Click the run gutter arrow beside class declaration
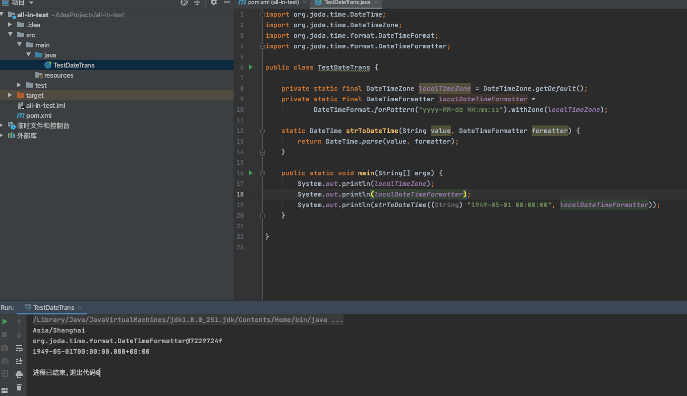 coord(251,67)
